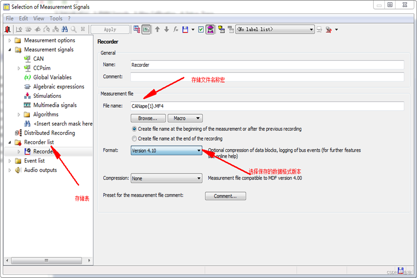The height and width of the screenshot is (278, 417).
Task: Toggle the green checkmark box in toolbar
Action: coord(201,29)
